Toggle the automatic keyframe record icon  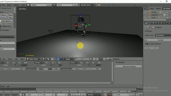pos(106,95)
